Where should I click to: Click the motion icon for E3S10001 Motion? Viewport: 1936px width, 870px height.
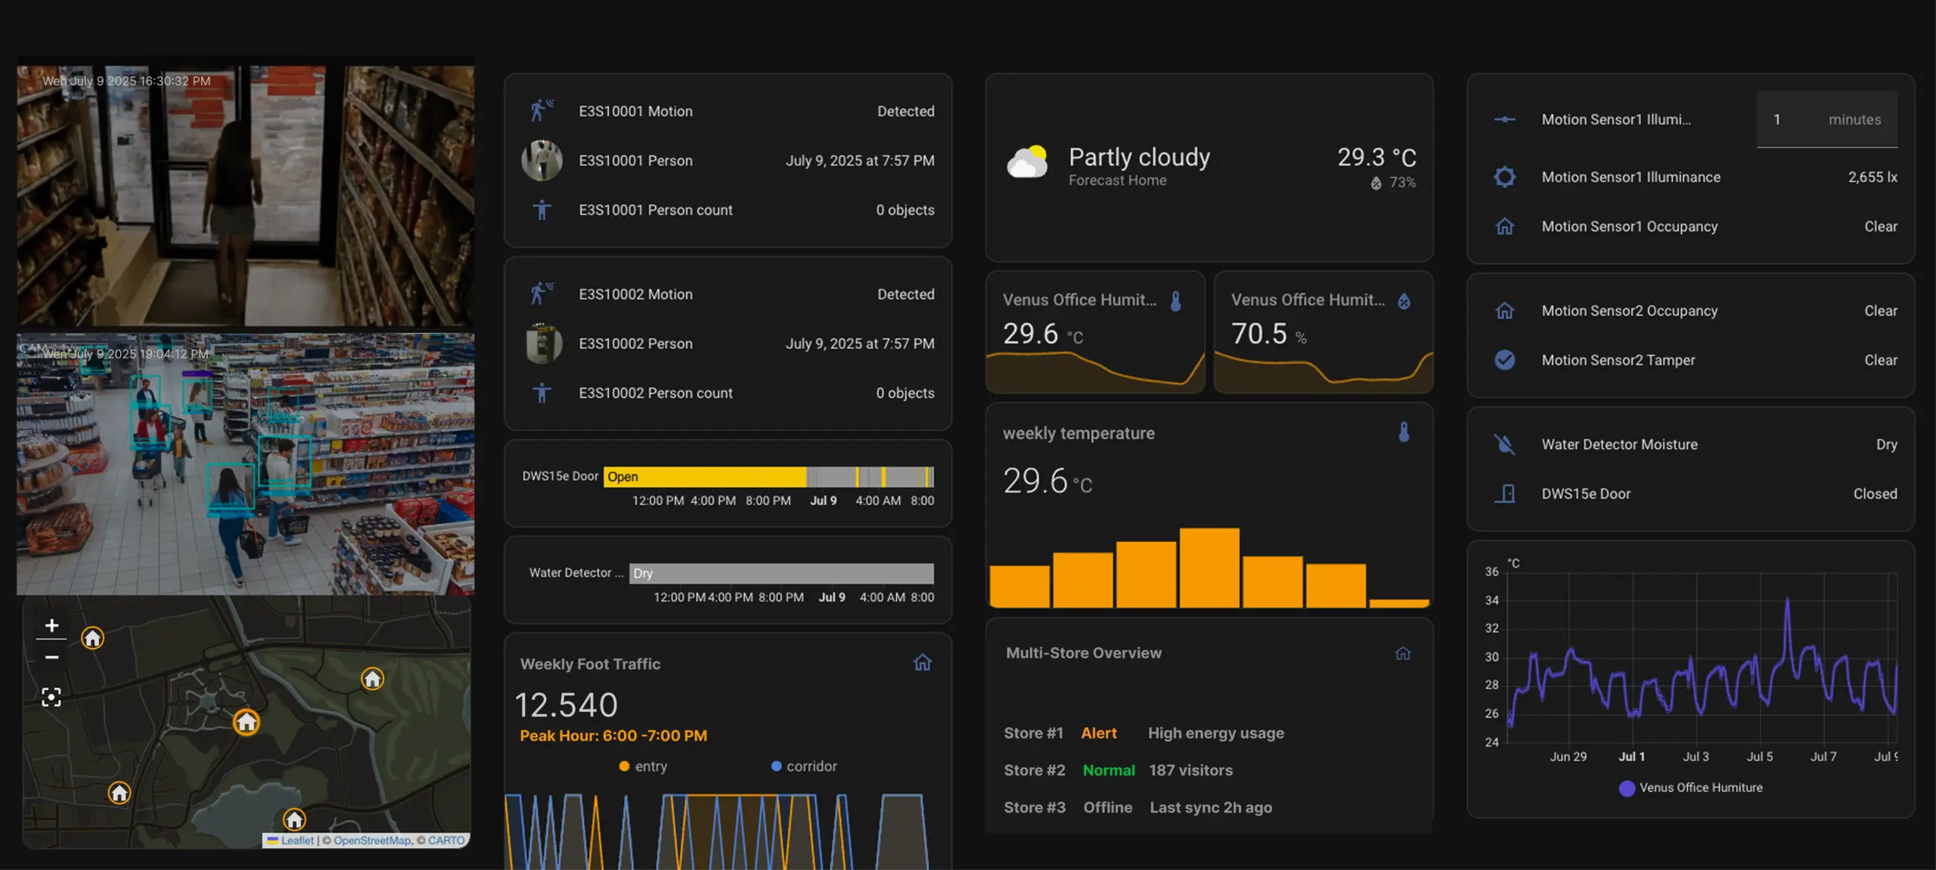[x=541, y=110]
